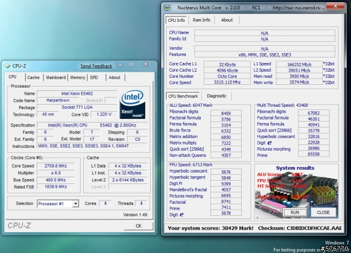Click the Core Cache L2 value 4096 Kbyte
This screenshot has height=253, width=351.
pyautogui.click(x=227, y=71)
